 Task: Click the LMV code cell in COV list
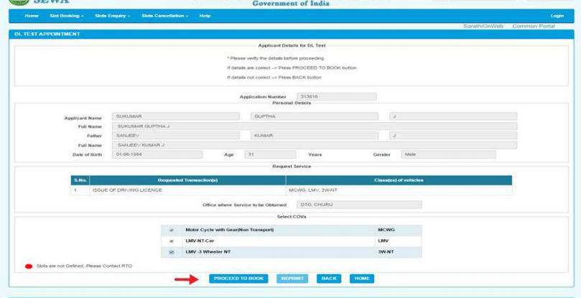[x=399, y=241]
